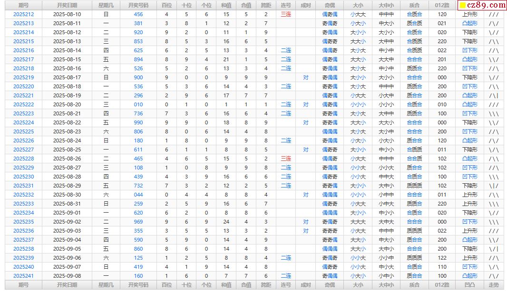Click 凹下形 in row 2025240

pos(470,267)
